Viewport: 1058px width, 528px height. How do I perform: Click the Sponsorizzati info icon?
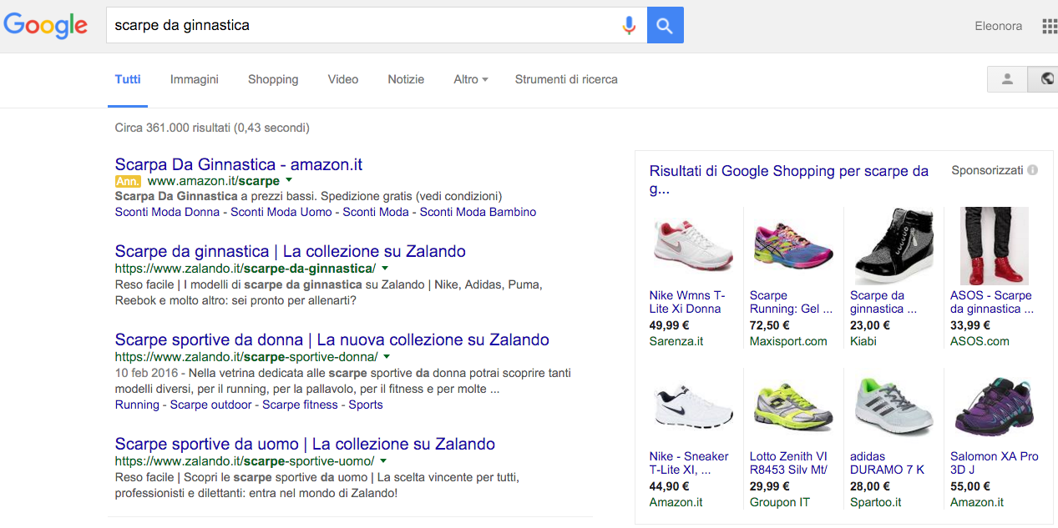(1033, 170)
